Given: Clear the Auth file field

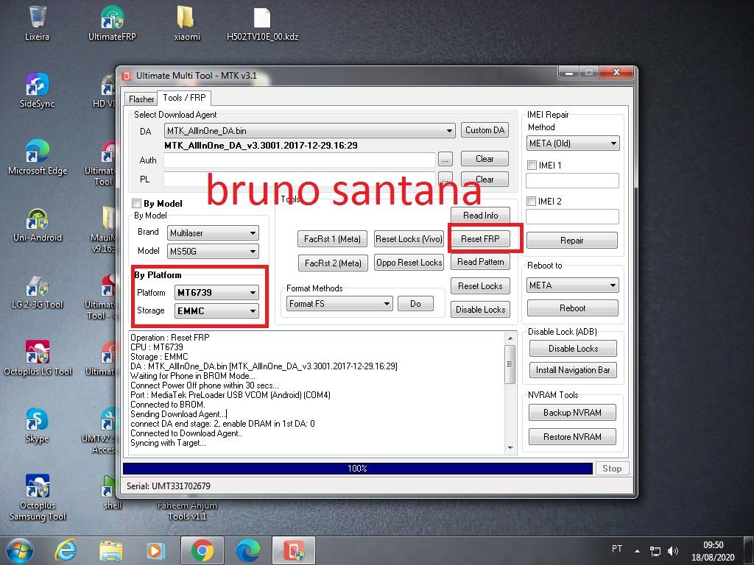Looking at the screenshot, I should [485, 159].
